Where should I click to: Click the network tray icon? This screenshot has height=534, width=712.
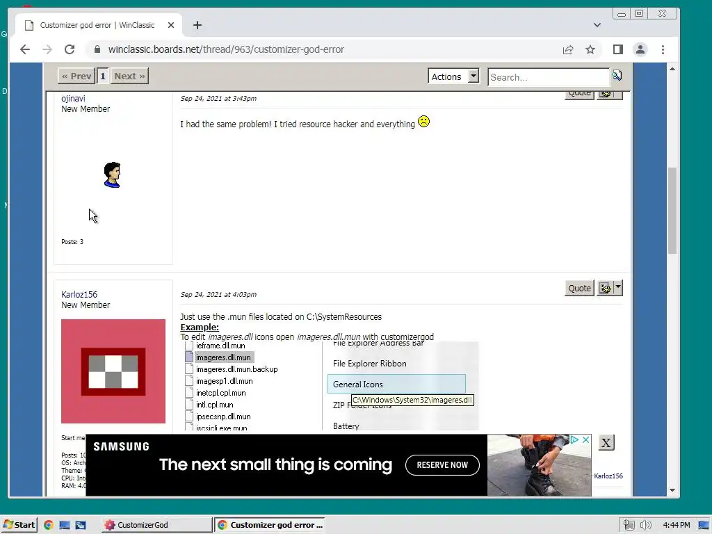[x=629, y=525]
